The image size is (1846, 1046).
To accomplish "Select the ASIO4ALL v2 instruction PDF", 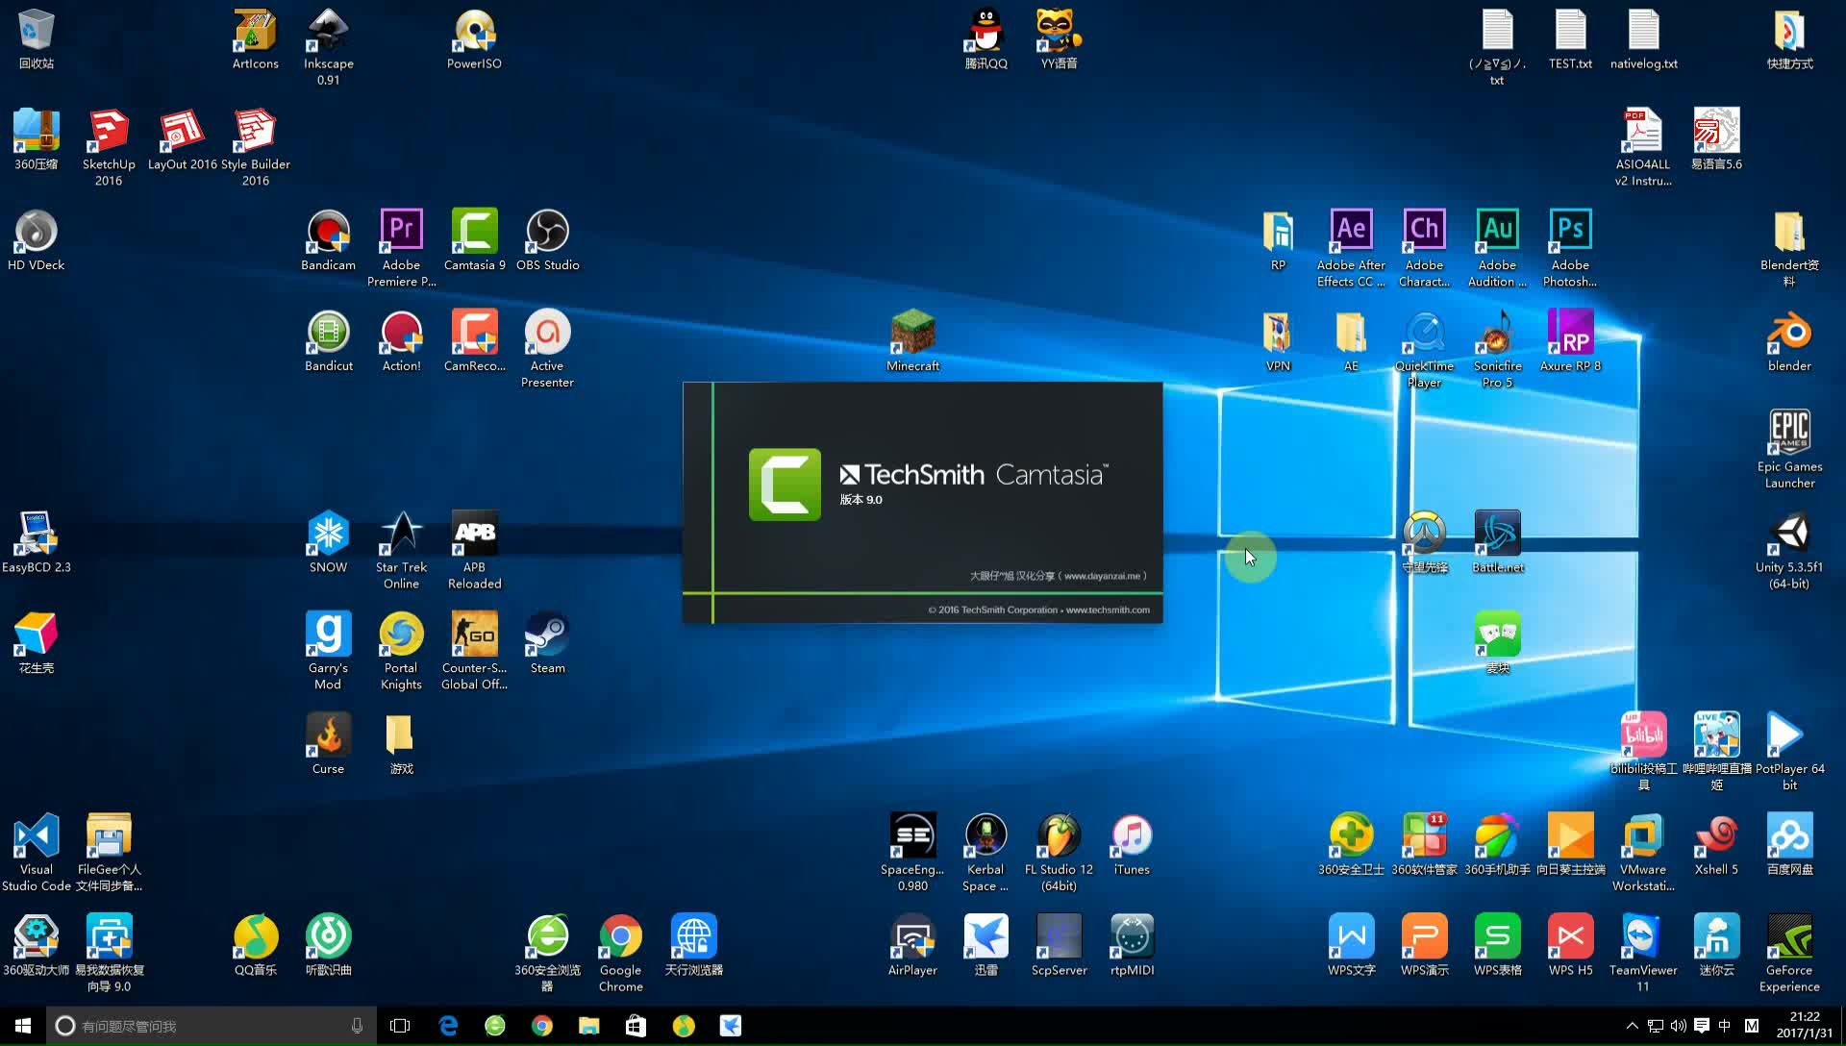I will (x=1643, y=147).
